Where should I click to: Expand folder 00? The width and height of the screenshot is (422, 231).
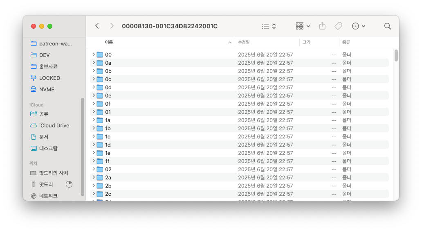93,54
